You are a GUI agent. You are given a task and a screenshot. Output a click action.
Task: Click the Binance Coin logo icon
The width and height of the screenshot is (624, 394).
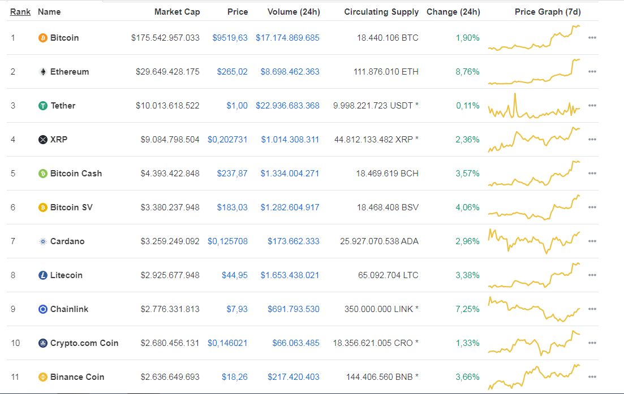[42, 377]
